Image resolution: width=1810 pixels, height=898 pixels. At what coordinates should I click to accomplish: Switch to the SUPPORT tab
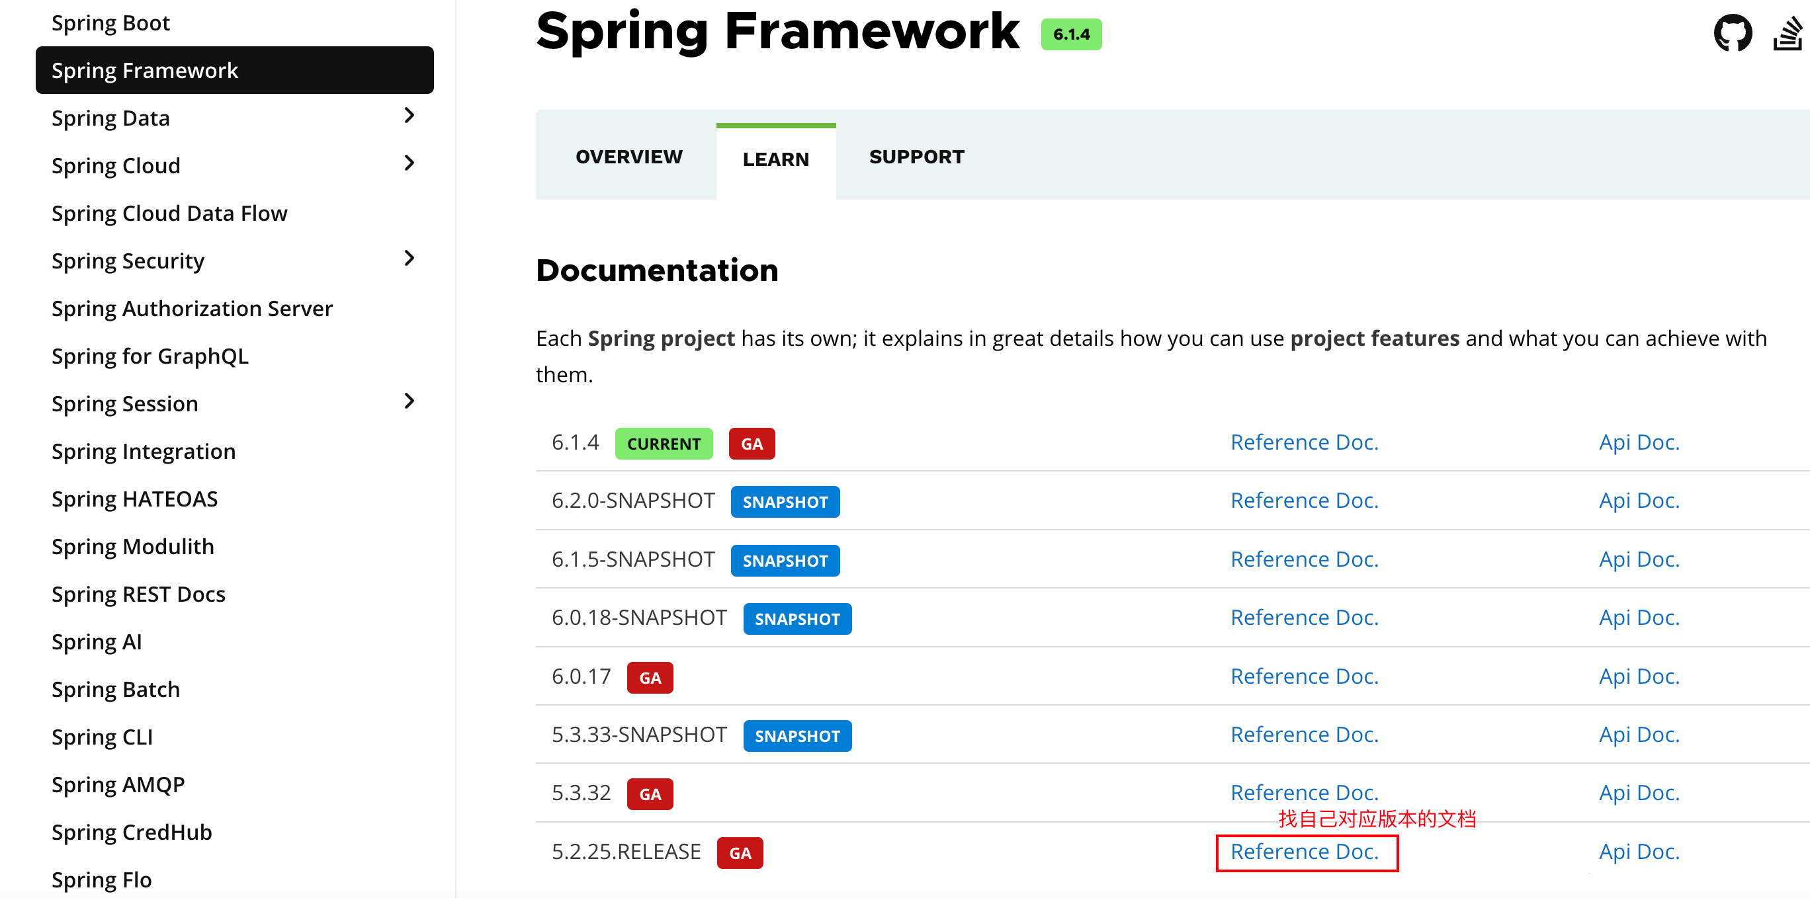(x=916, y=157)
